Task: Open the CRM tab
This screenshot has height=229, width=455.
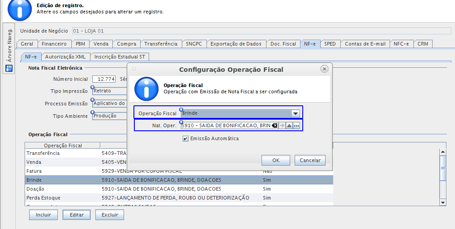Action: click(x=423, y=44)
